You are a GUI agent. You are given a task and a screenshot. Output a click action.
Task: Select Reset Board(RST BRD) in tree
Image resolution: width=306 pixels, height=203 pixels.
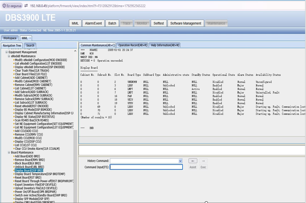coord(28,178)
